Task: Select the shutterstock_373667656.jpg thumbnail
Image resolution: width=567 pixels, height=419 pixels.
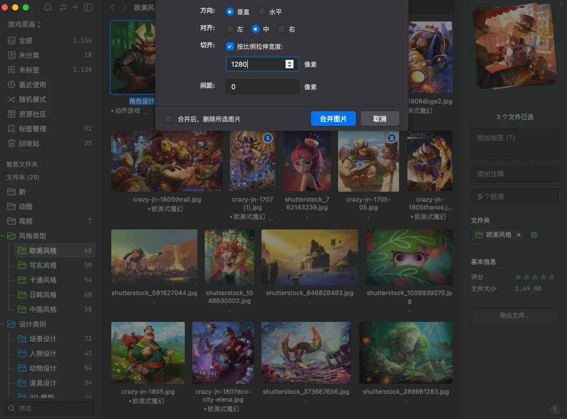Action: [x=306, y=353]
